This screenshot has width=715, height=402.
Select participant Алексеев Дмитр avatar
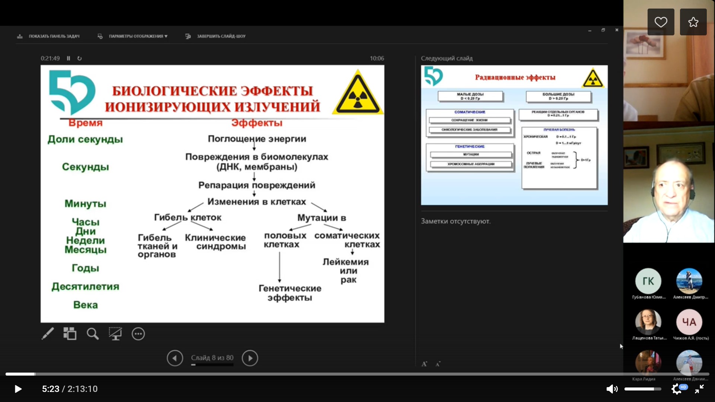click(x=689, y=281)
